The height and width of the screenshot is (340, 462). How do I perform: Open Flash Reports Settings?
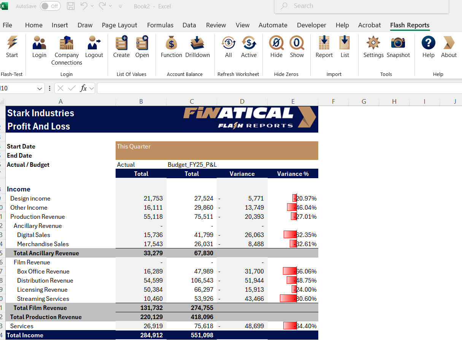pos(373,43)
